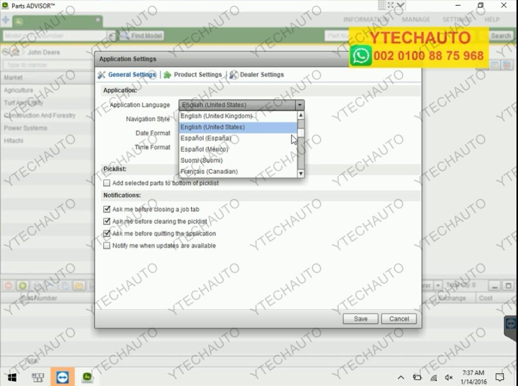518x386 pixels.
Task: Switch to the Dealer Settings tab
Action: pos(256,75)
